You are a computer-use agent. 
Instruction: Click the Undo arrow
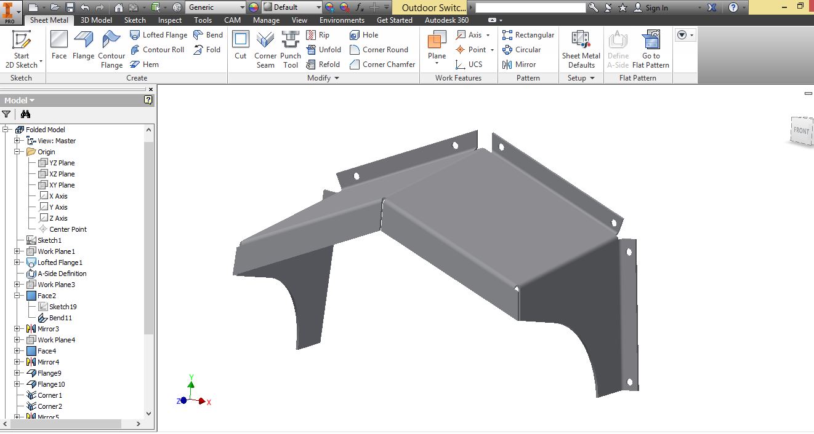[x=84, y=7]
